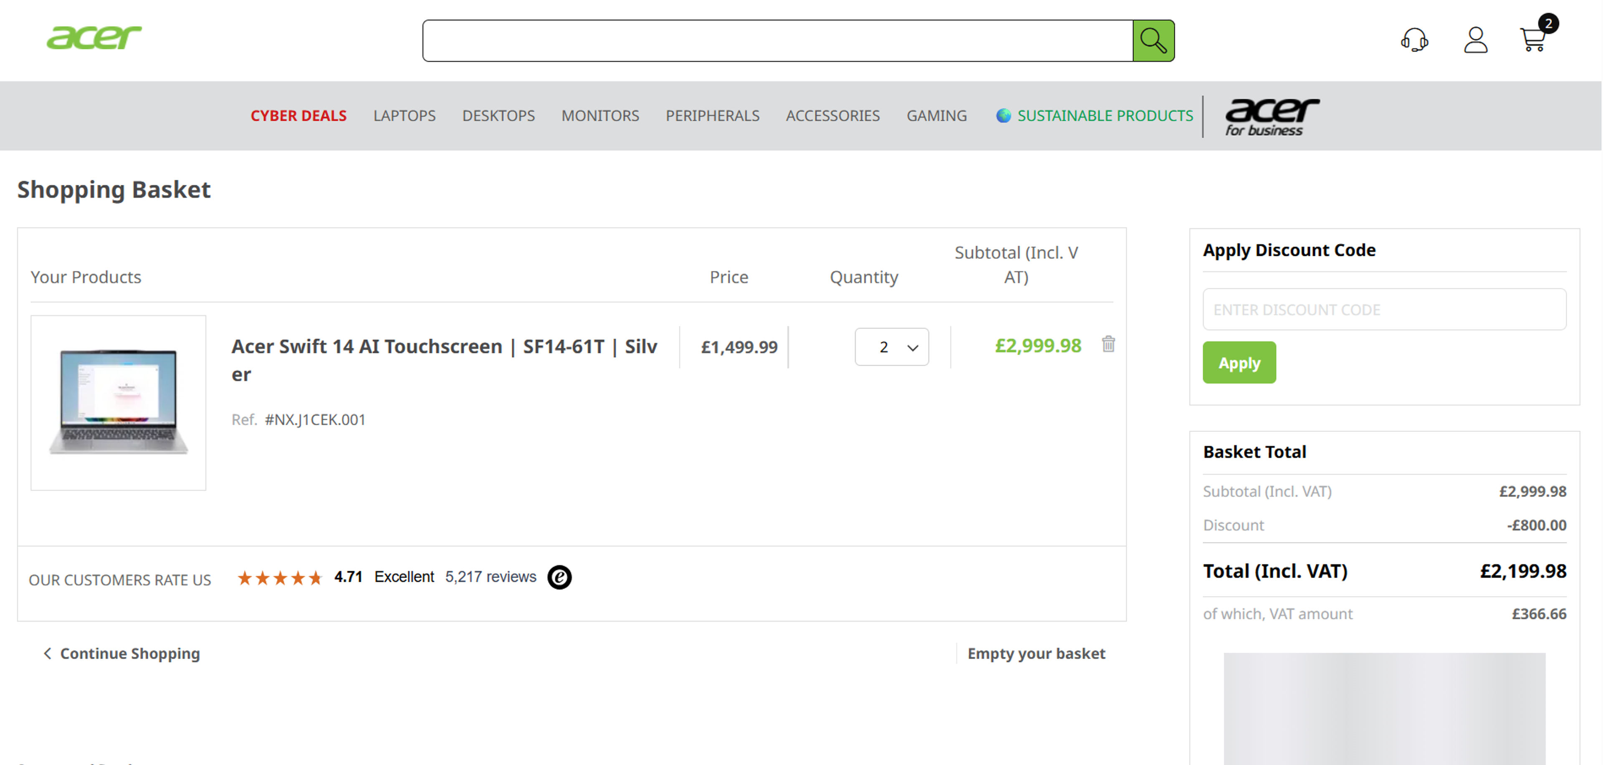Click the Basket Total heading
1603x765 pixels.
[1254, 452]
